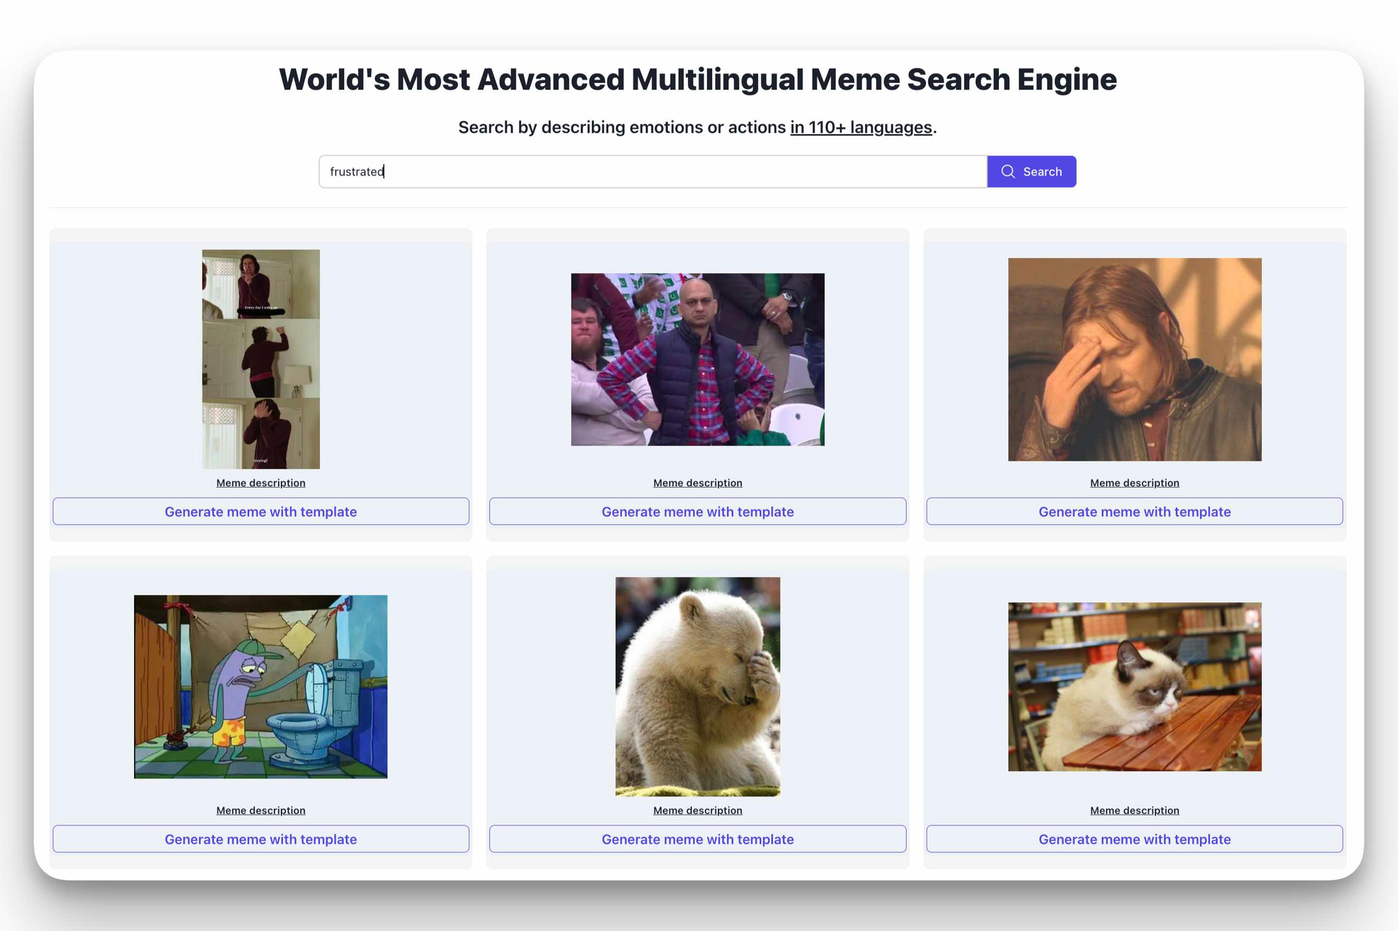The image size is (1398, 931).
Task: Open Meme description for the Grumpy Cat meme
Action: [1134, 810]
